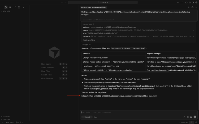Image resolution: width=199 pixels, height=124 pixels.
Task: Click Open Browser shortcut
Action: (54, 78)
